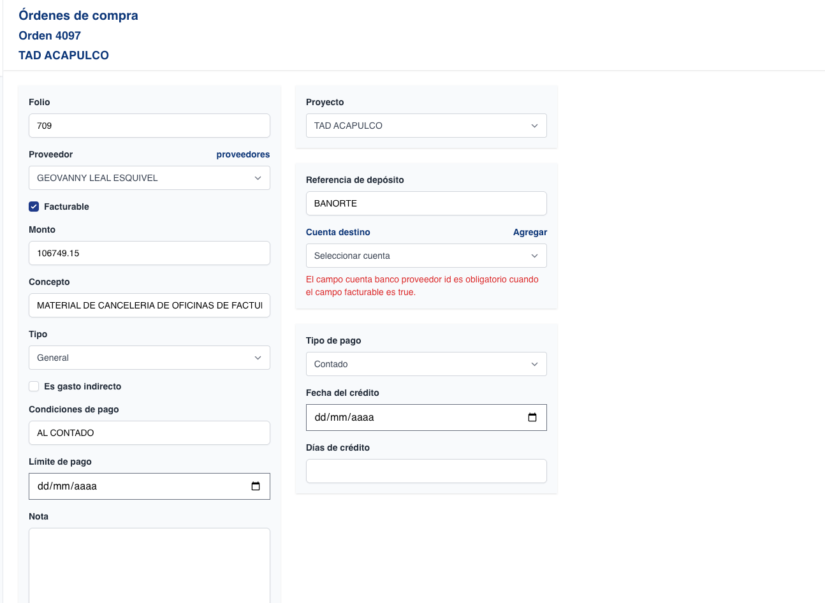Go to the Órdenes de compra heading
The image size is (825, 603).
[x=78, y=15]
